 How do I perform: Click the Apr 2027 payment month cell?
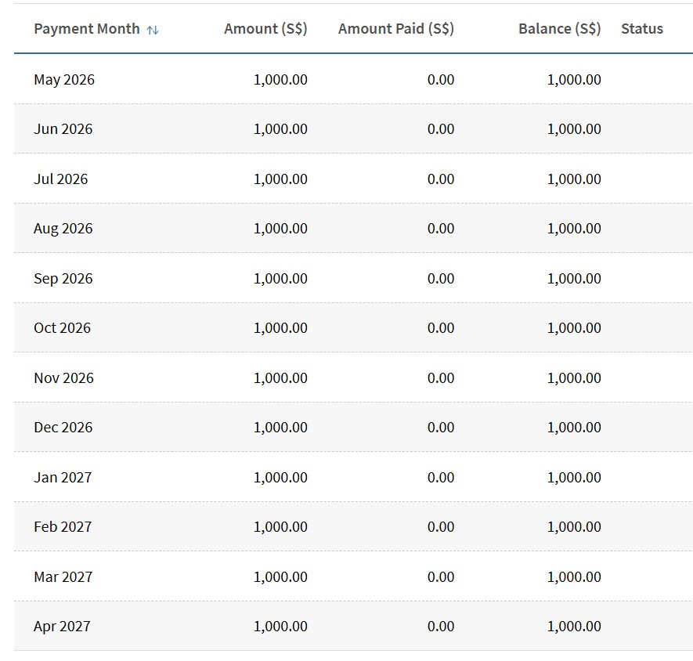(x=62, y=627)
